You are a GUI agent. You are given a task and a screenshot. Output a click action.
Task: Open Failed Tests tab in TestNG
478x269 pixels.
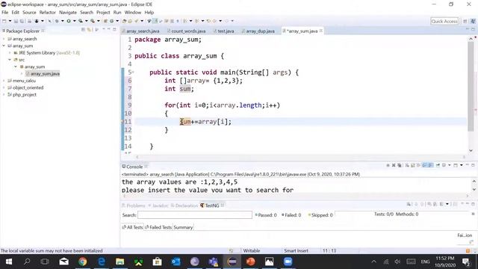point(158,227)
